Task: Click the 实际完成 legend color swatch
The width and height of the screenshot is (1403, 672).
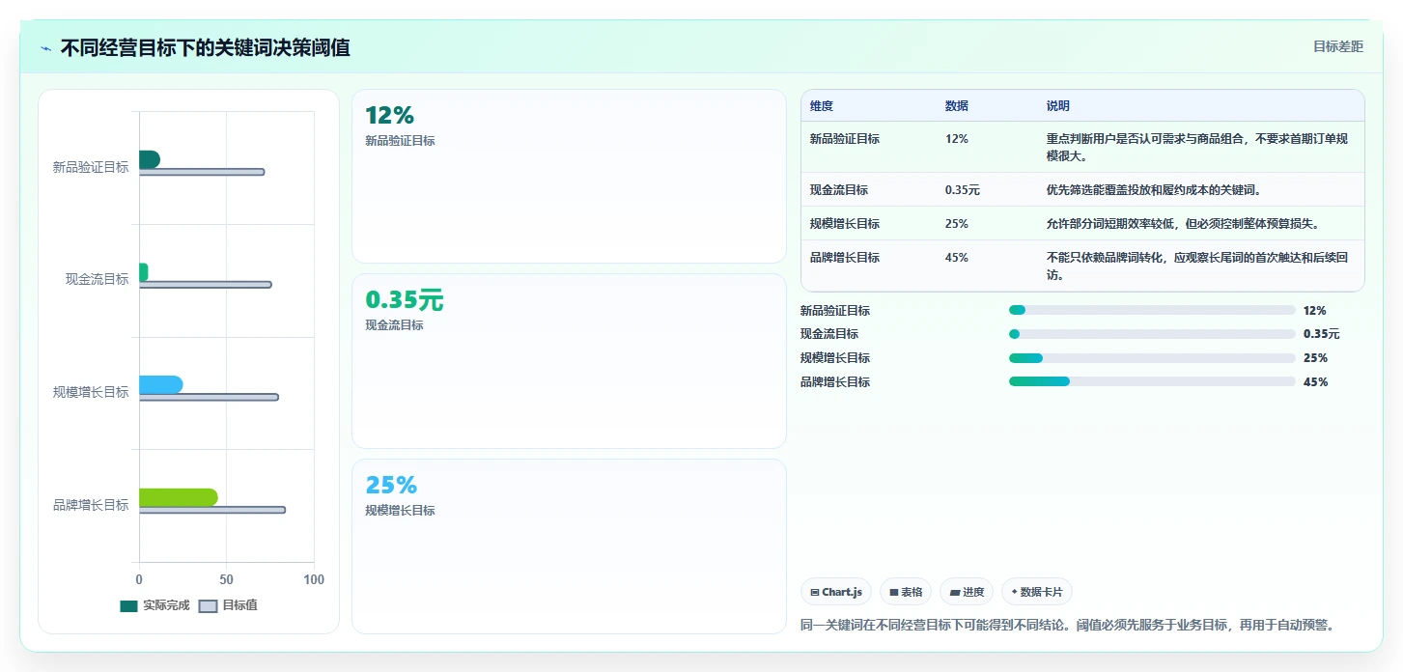Action: pos(129,606)
